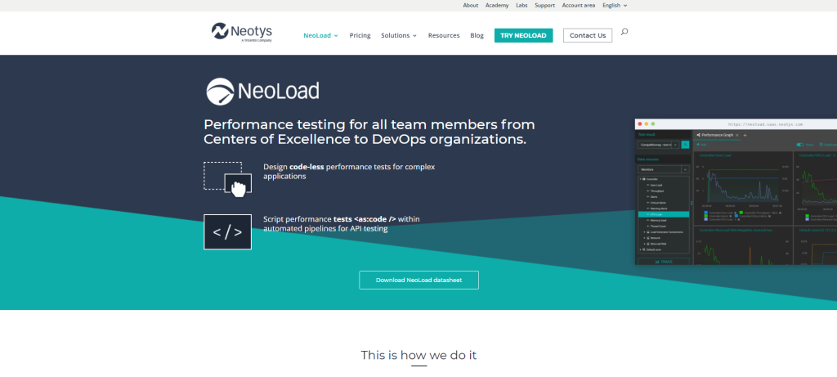This screenshot has width=837, height=377.
Task: Open the Monitors dropdown in the product screenshot
Action: (686, 169)
